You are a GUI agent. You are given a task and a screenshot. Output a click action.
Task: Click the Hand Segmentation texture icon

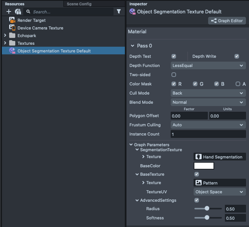(198, 157)
